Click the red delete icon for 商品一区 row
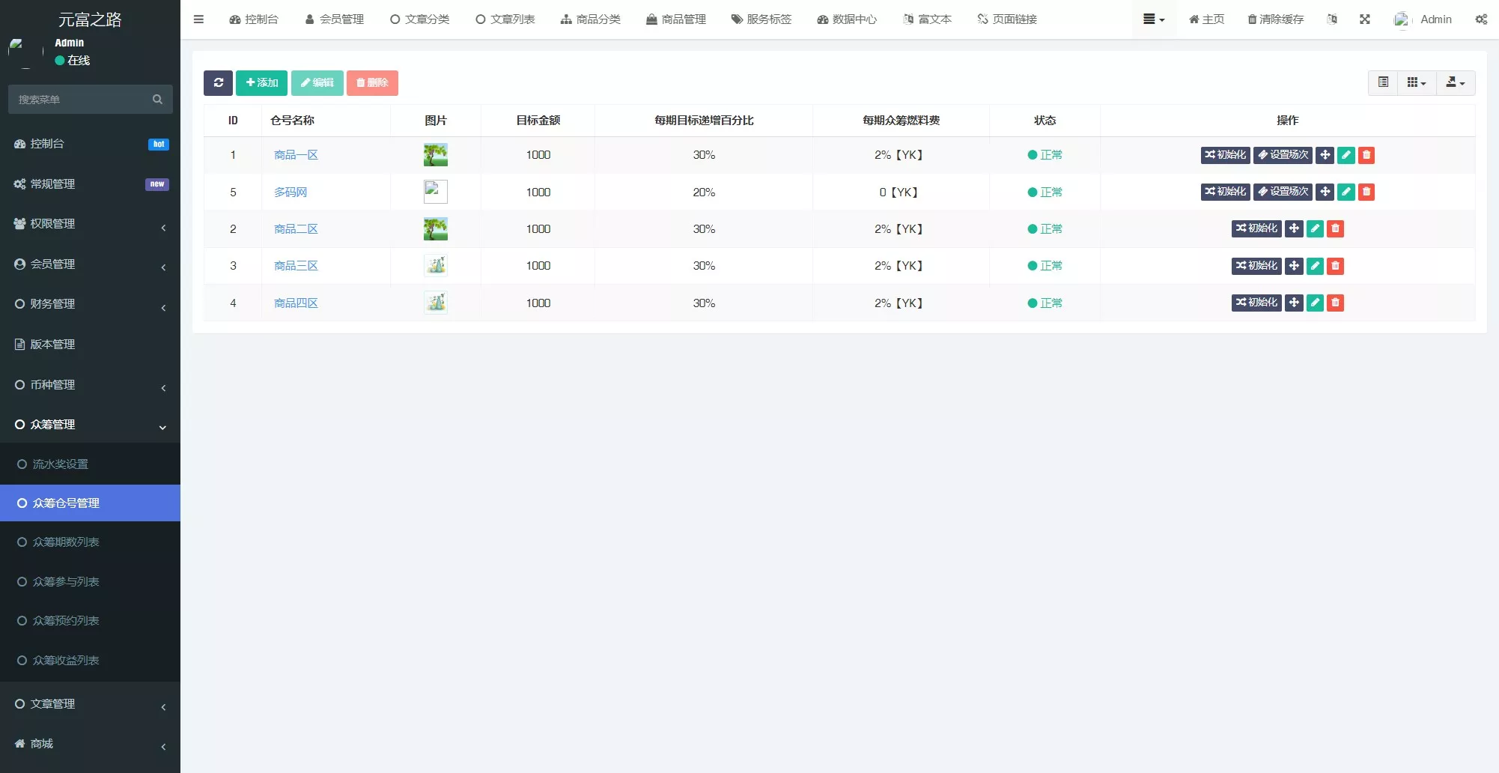 point(1366,155)
